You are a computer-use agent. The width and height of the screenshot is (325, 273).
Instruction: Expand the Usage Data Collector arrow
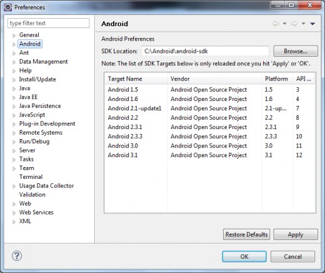pos(14,186)
